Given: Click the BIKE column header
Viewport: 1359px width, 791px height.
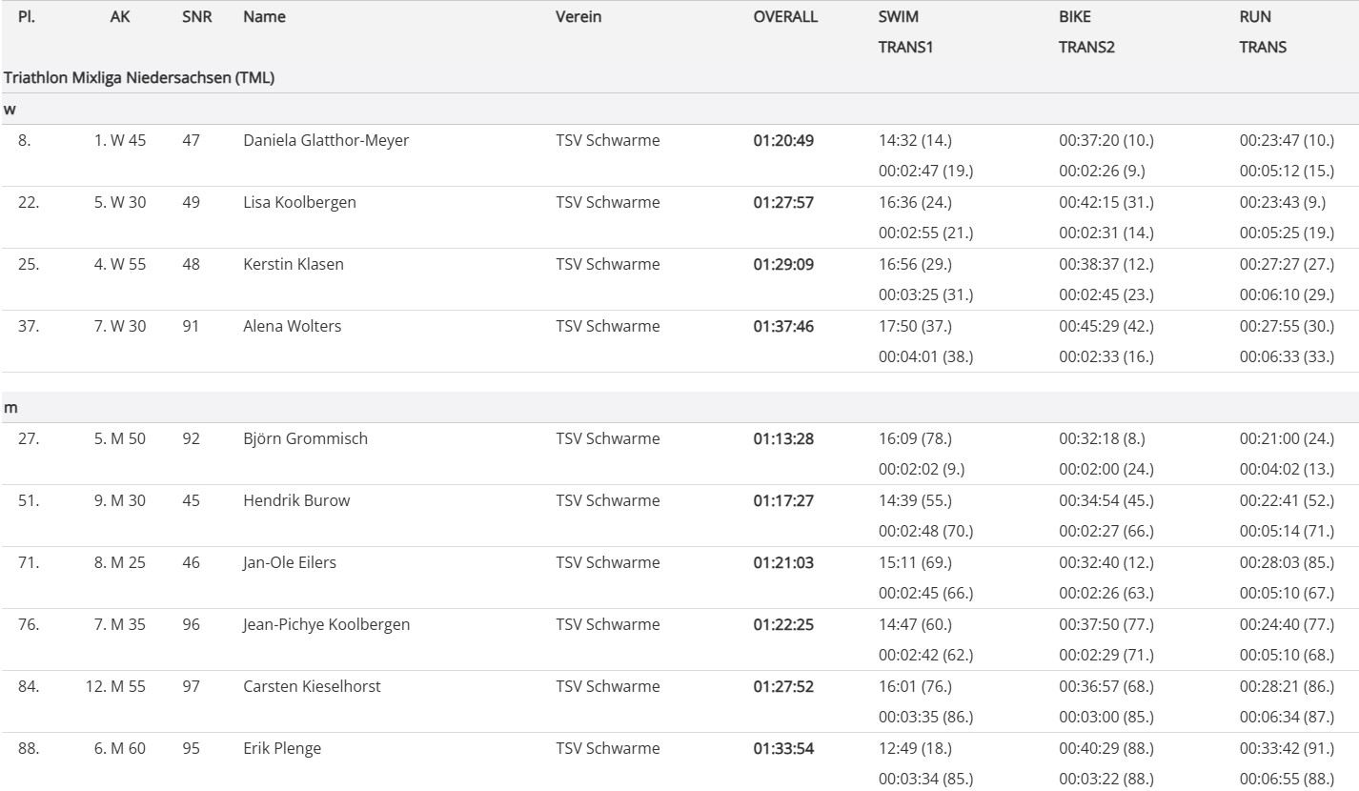Looking at the screenshot, I should tap(1075, 16).
